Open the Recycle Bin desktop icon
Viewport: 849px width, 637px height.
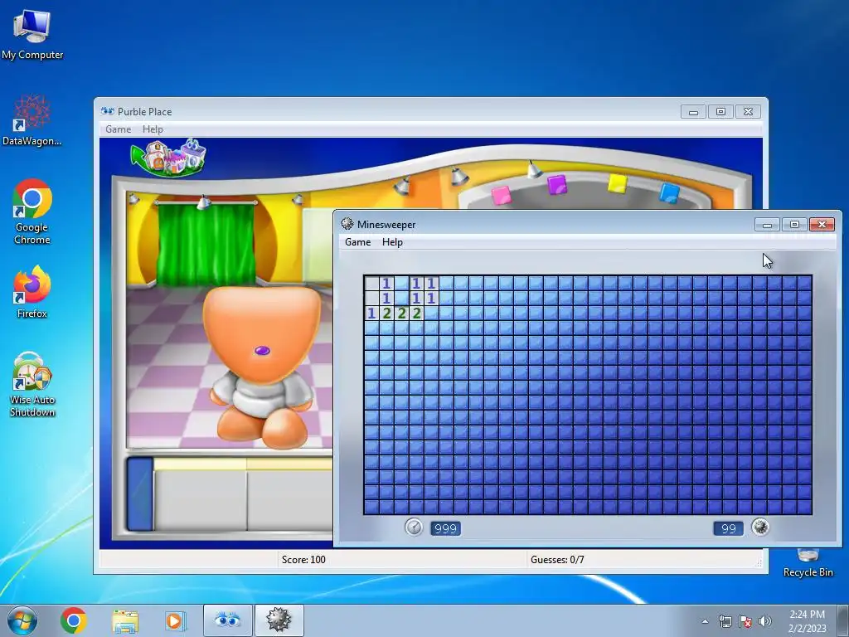pyautogui.click(x=808, y=563)
